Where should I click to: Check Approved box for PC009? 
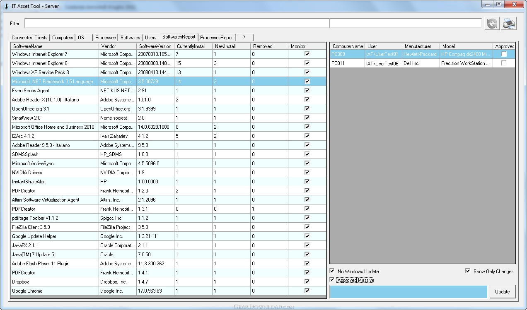click(504, 54)
